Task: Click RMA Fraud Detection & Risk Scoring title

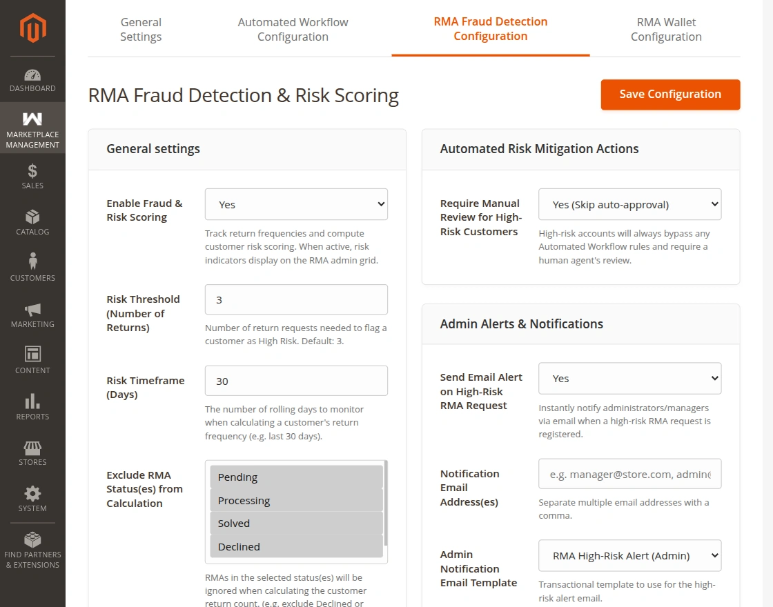Action: click(x=244, y=95)
